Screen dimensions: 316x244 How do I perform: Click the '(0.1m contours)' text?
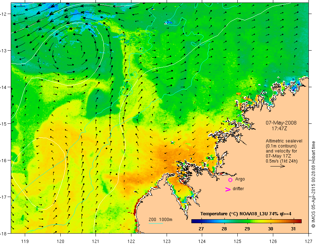(x=281, y=146)
